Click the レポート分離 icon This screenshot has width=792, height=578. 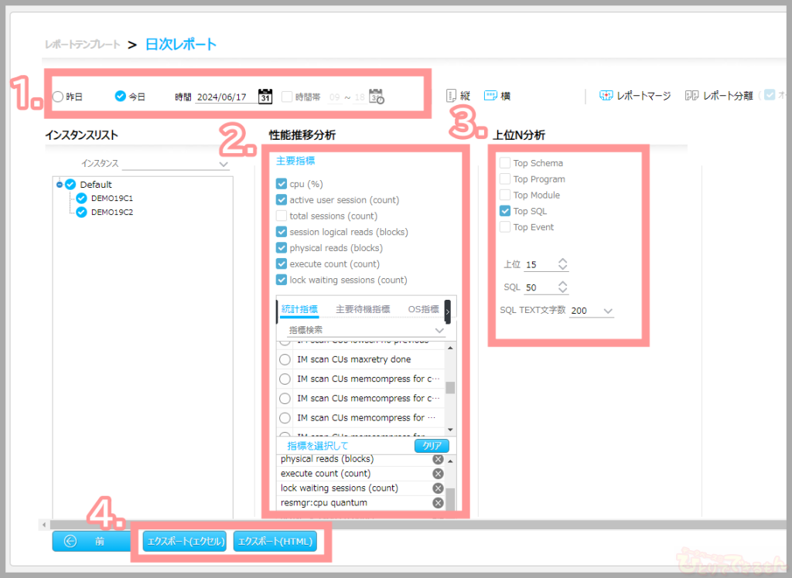point(692,97)
